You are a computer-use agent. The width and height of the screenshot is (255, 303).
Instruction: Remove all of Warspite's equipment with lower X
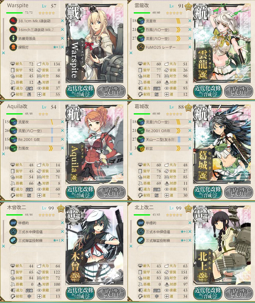3,53
